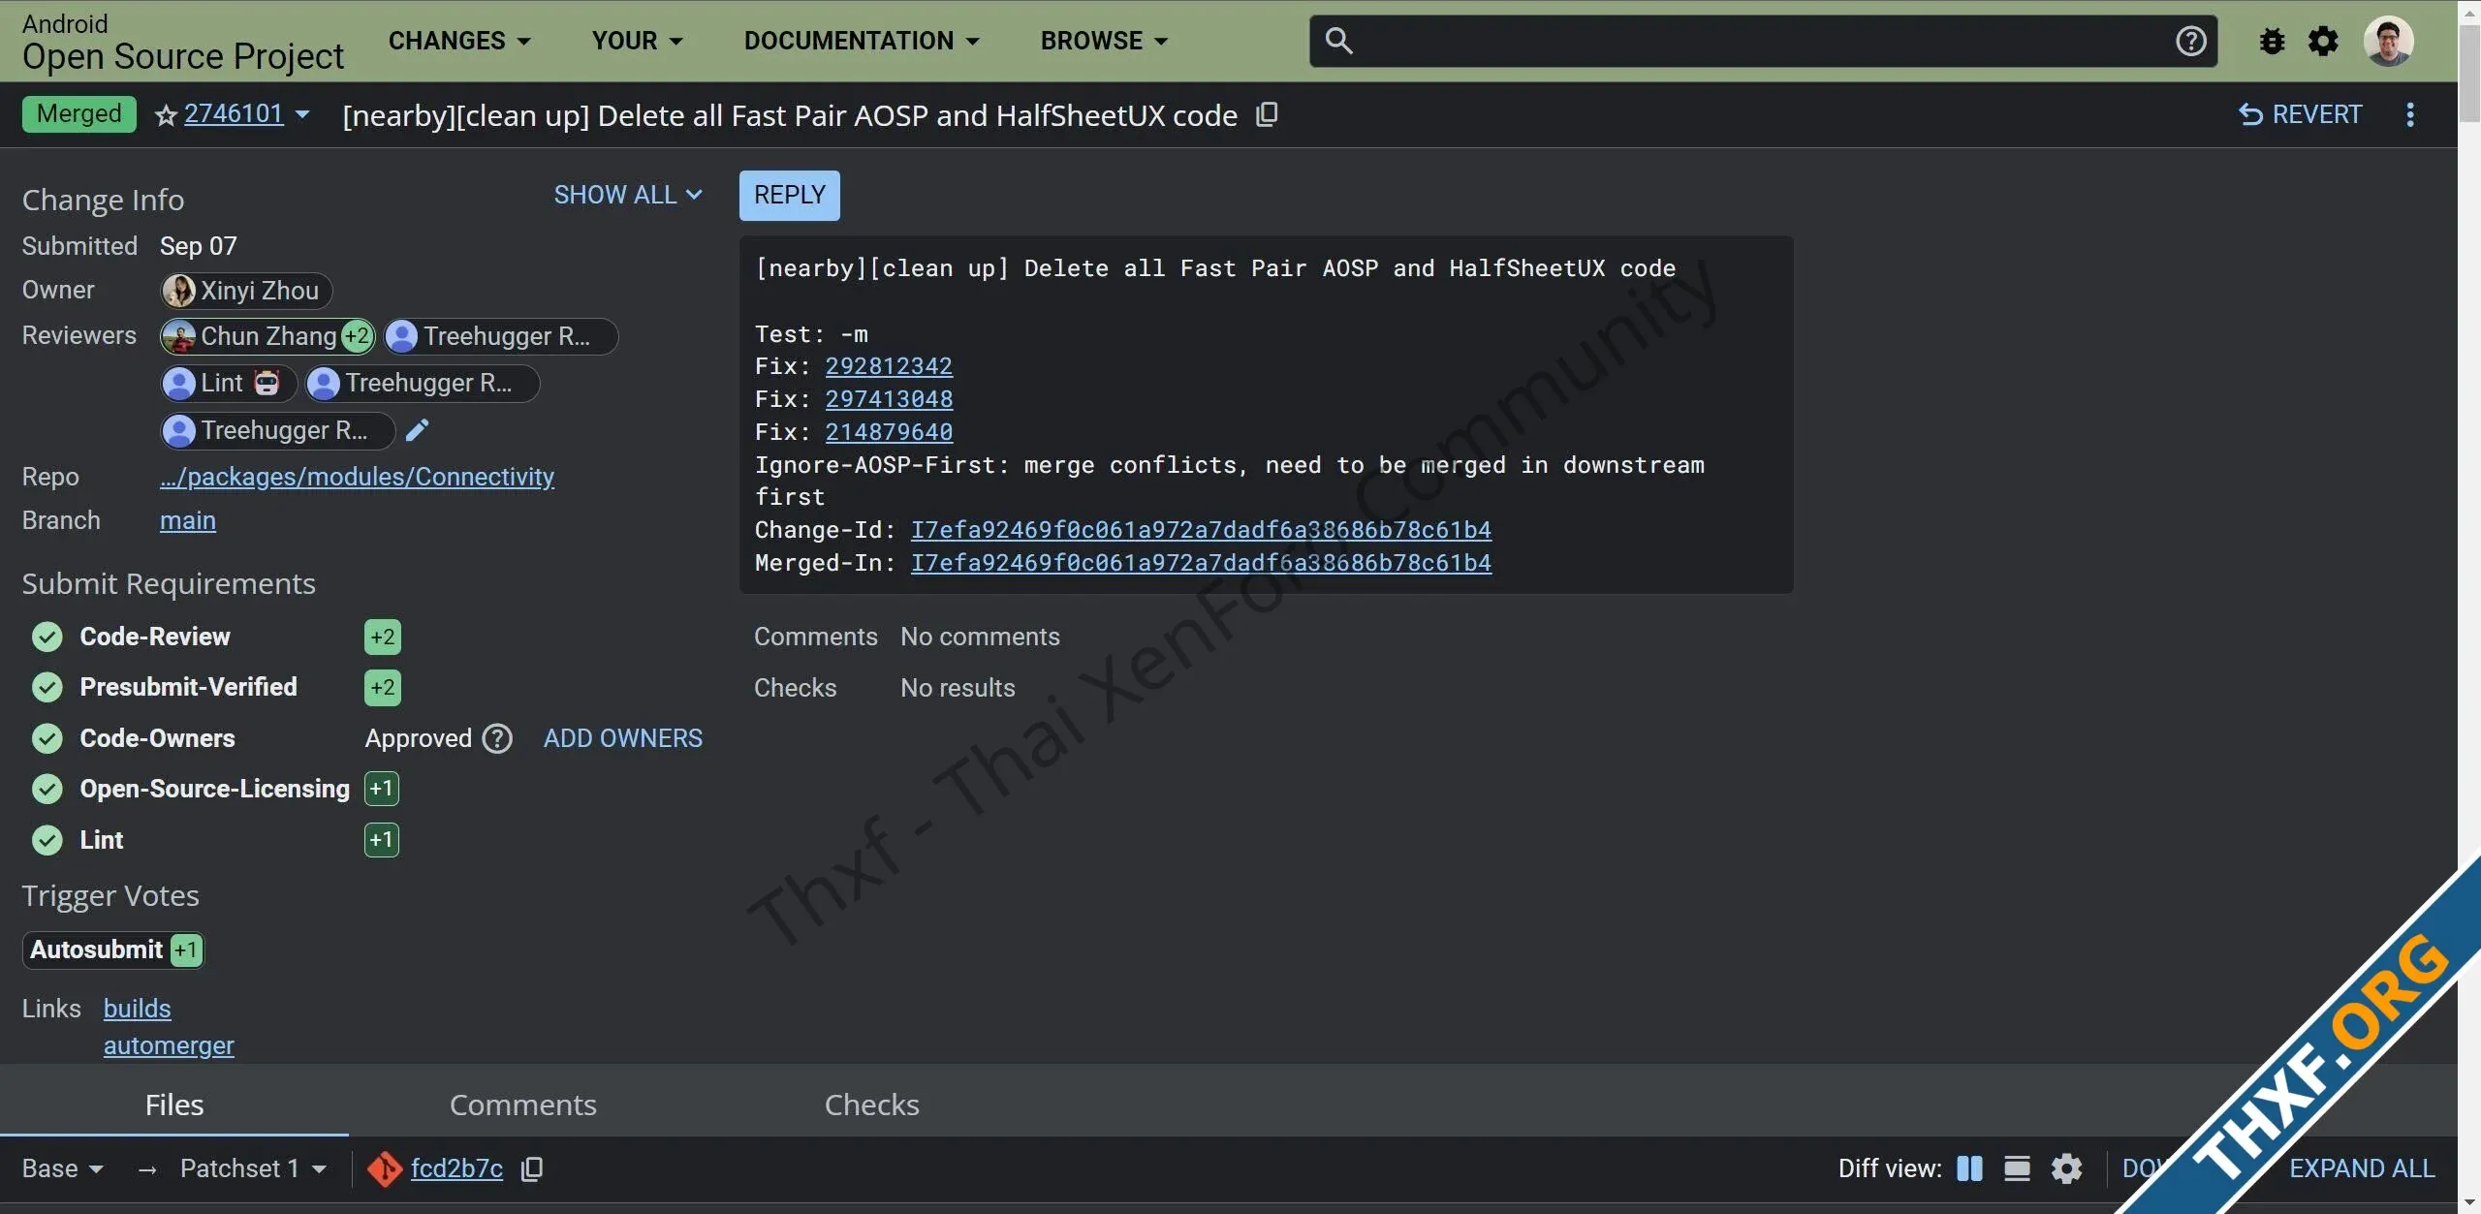Open the DOCUMENTATION dropdown menu
2481x1214 pixels.
point(862,41)
